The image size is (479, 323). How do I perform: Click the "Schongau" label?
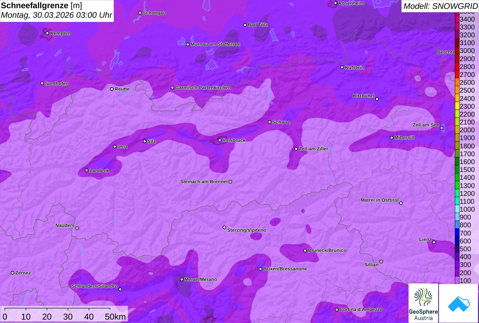154,13
